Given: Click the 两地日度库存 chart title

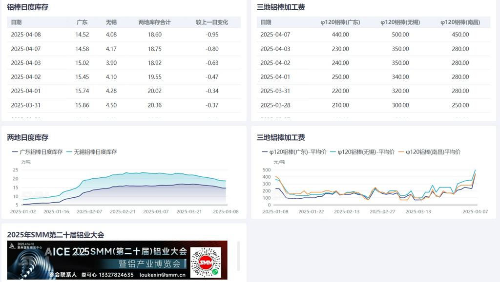Looking at the screenshot, I should pyautogui.click(x=28, y=138).
